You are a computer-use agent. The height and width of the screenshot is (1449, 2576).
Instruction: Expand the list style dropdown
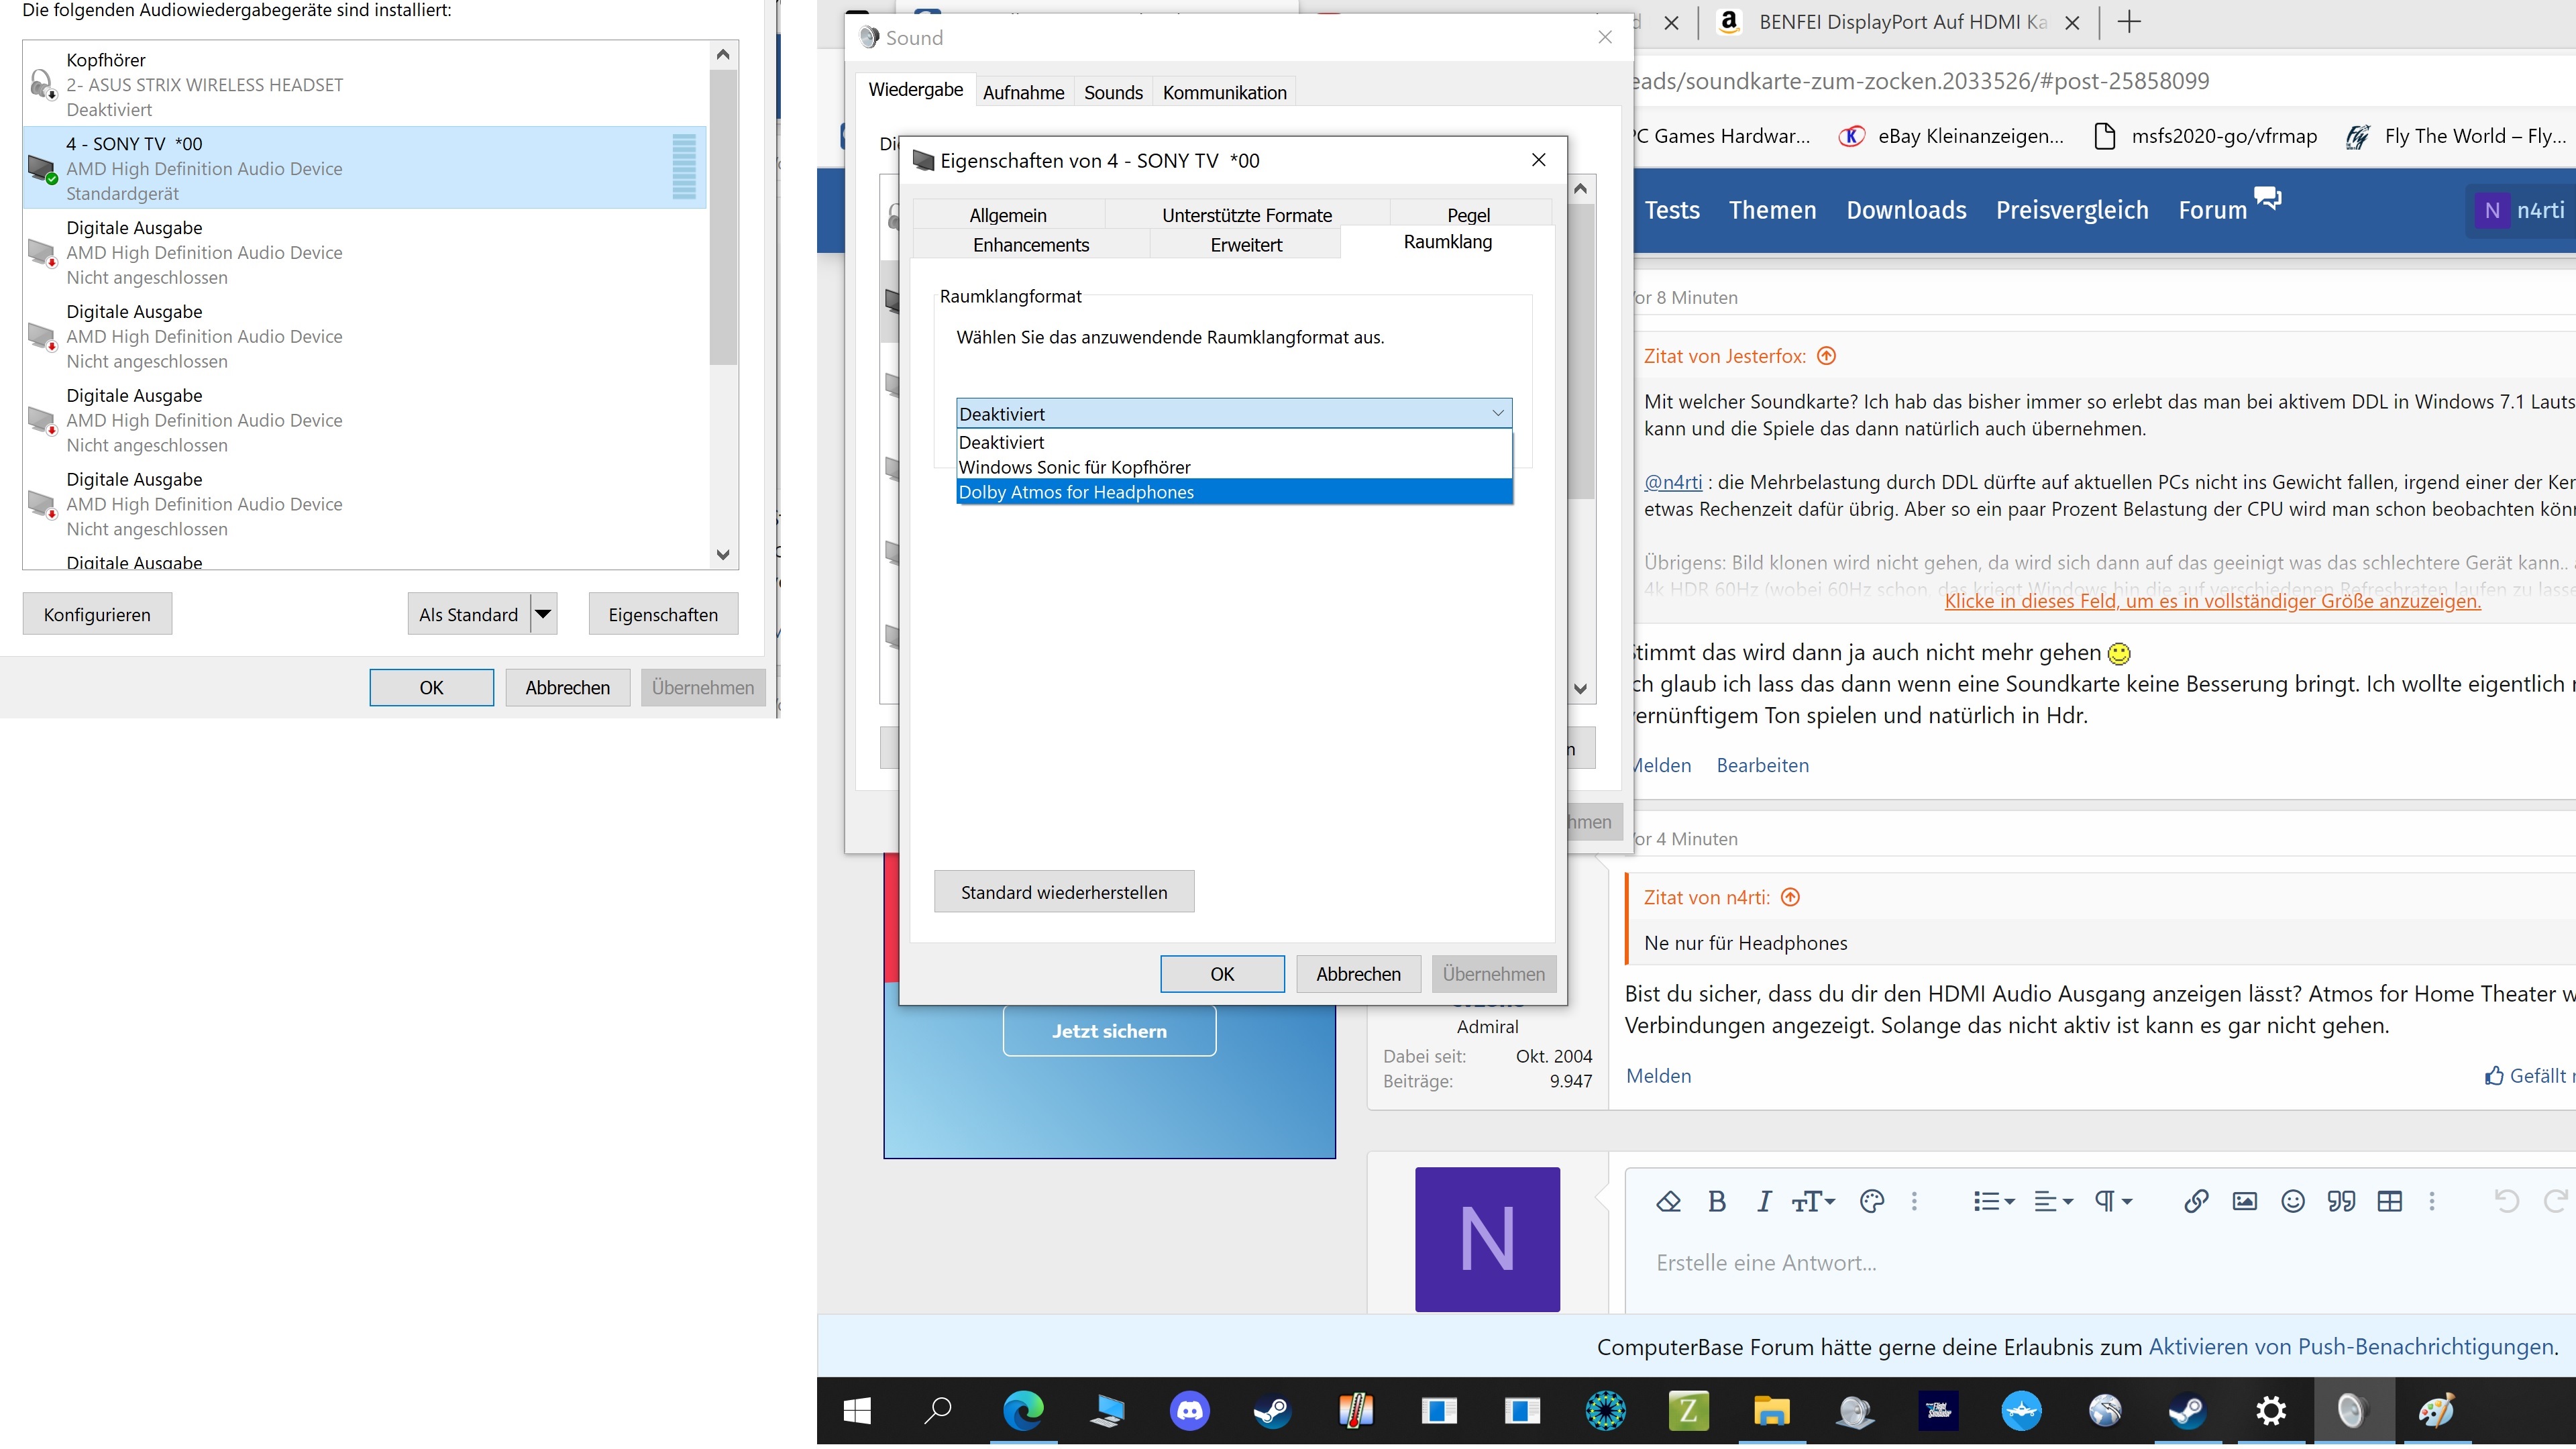click(x=1993, y=1201)
